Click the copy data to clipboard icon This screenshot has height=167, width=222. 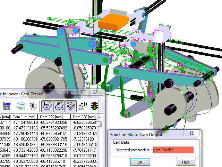point(33,106)
